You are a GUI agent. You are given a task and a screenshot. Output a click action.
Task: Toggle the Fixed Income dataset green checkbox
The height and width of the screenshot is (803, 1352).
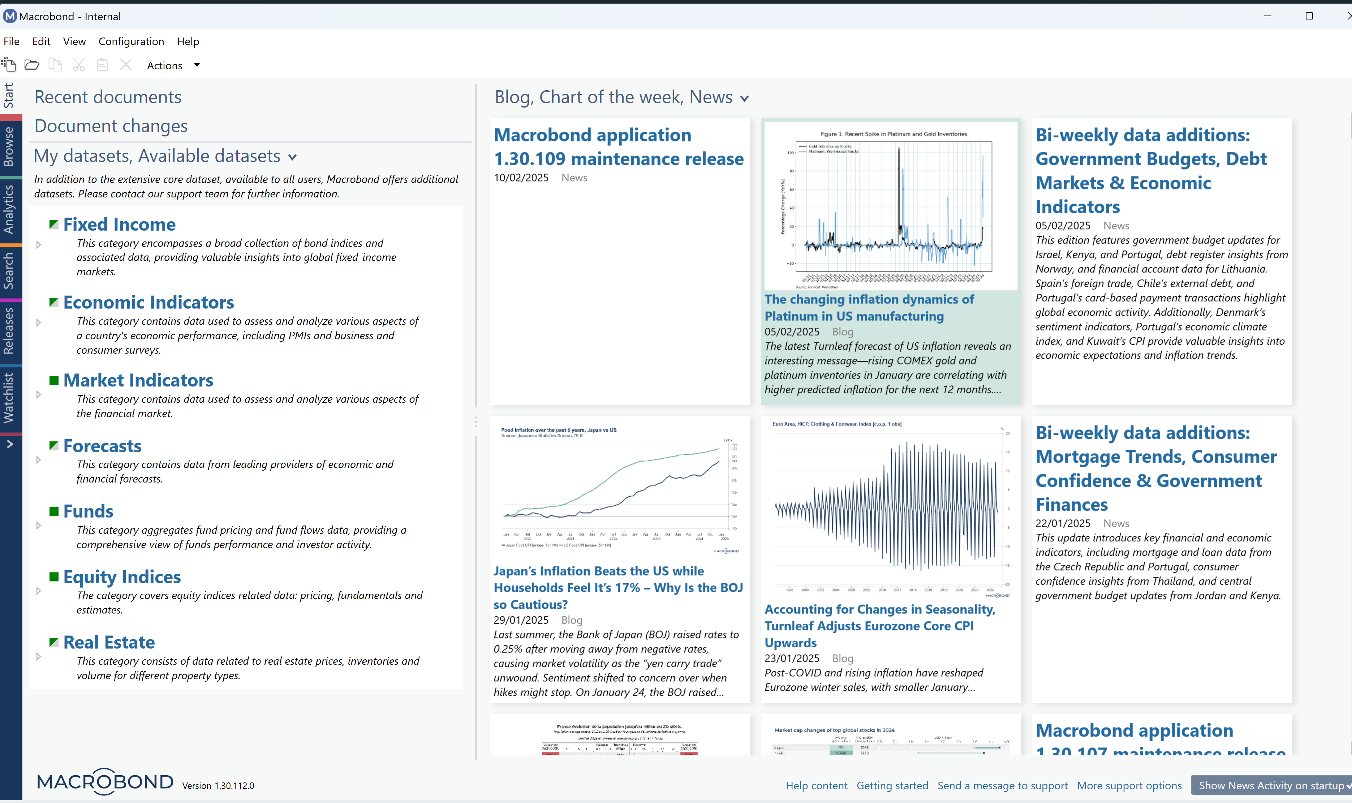(53, 224)
